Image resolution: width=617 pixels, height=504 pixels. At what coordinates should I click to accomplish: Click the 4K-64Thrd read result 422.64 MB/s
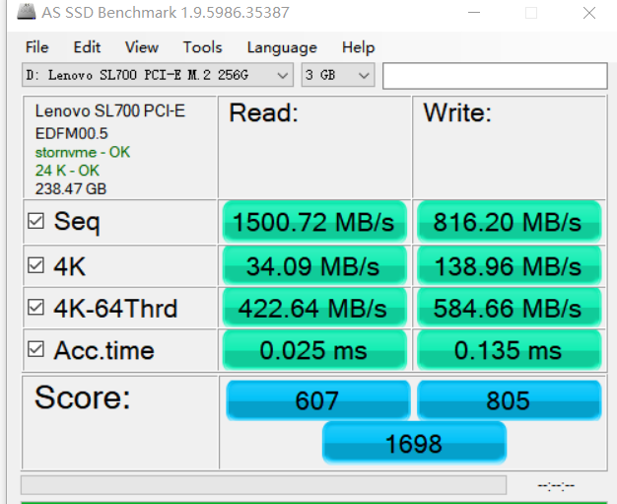(314, 308)
